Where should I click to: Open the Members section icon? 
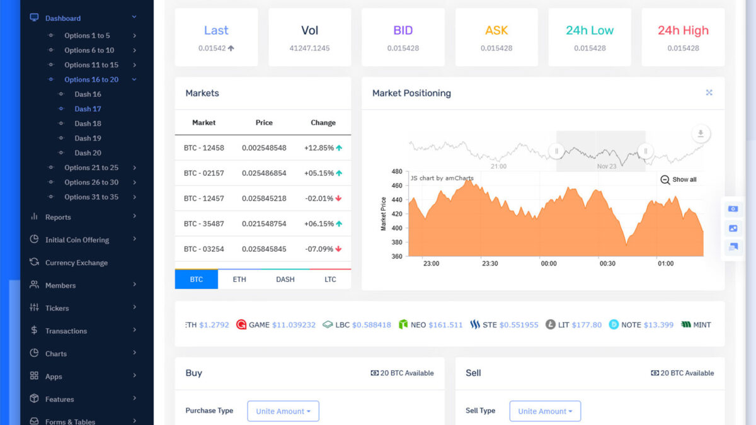(x=33, y=285)
